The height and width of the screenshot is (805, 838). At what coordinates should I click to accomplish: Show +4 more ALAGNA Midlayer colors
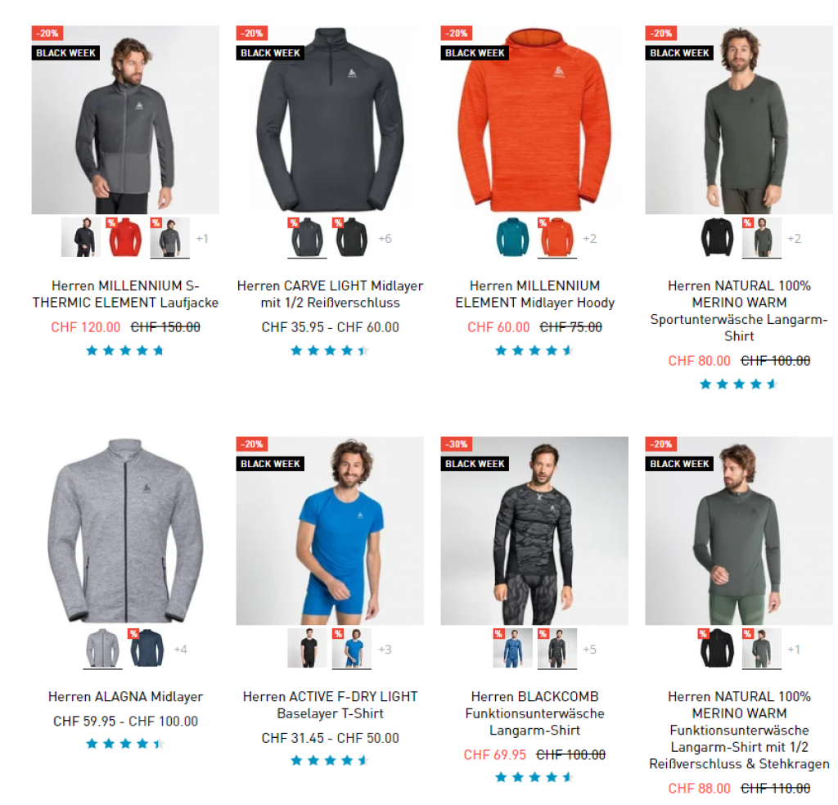[x=180, y=650]
